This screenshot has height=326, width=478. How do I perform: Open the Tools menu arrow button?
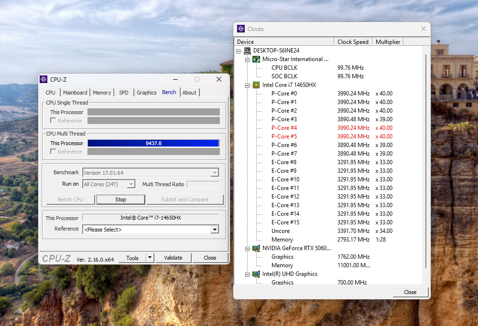pyautogui.click(x=150, y=258)
